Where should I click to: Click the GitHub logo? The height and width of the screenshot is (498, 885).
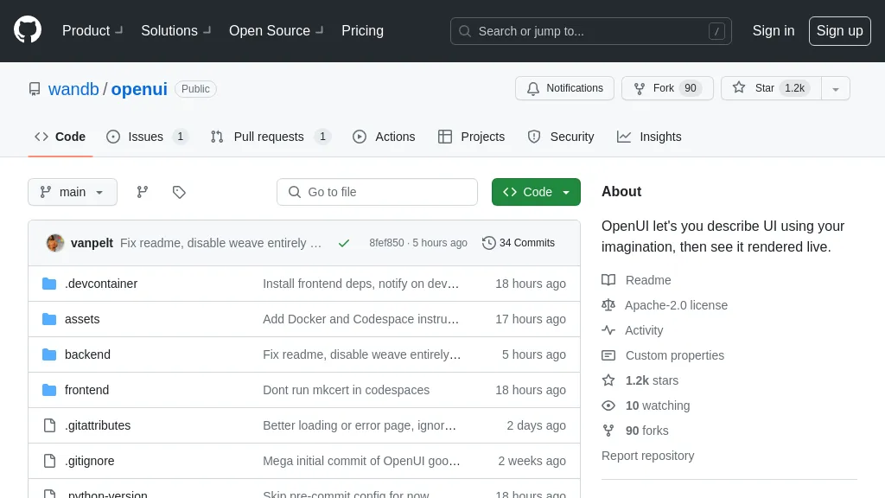coord(27,29)
